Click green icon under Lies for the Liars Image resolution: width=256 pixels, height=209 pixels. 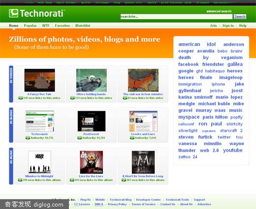tap(72, 180)
